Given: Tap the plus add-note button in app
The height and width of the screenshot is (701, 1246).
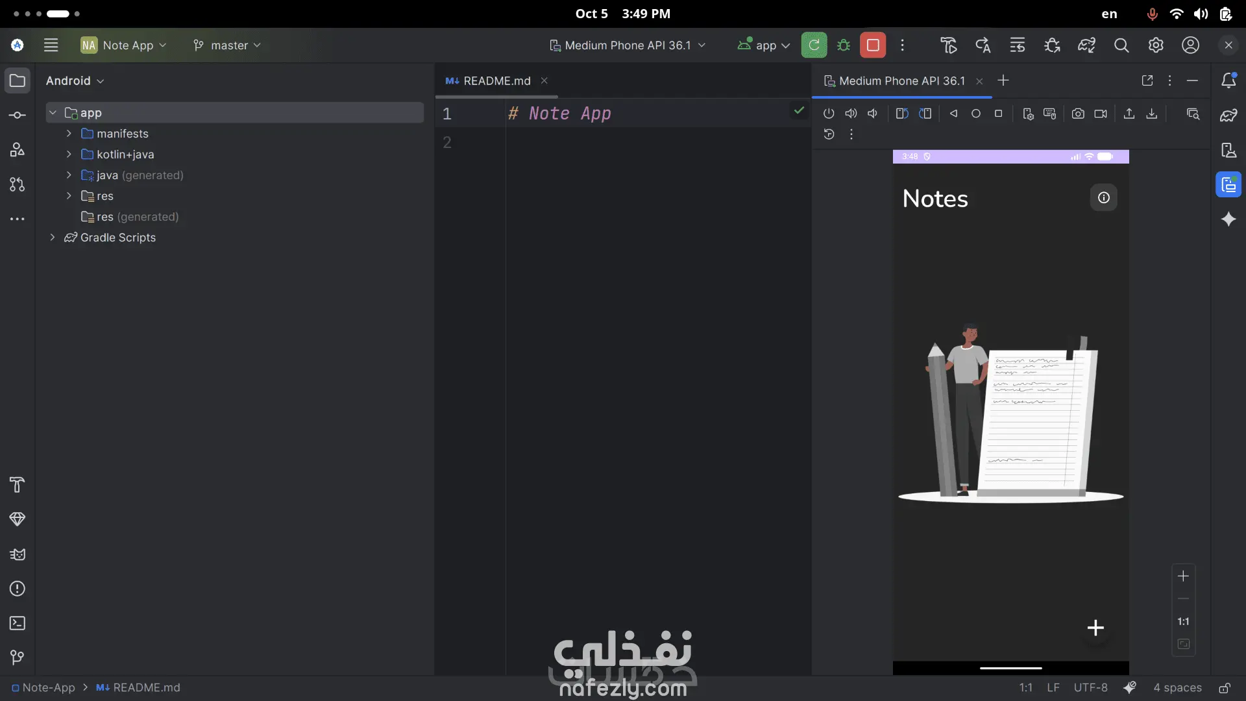Looking at the screenshot, I should coord(1095,628).
